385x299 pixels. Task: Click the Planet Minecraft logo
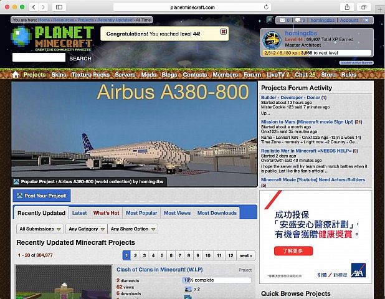pyautogui.click(x=52, y=38)
